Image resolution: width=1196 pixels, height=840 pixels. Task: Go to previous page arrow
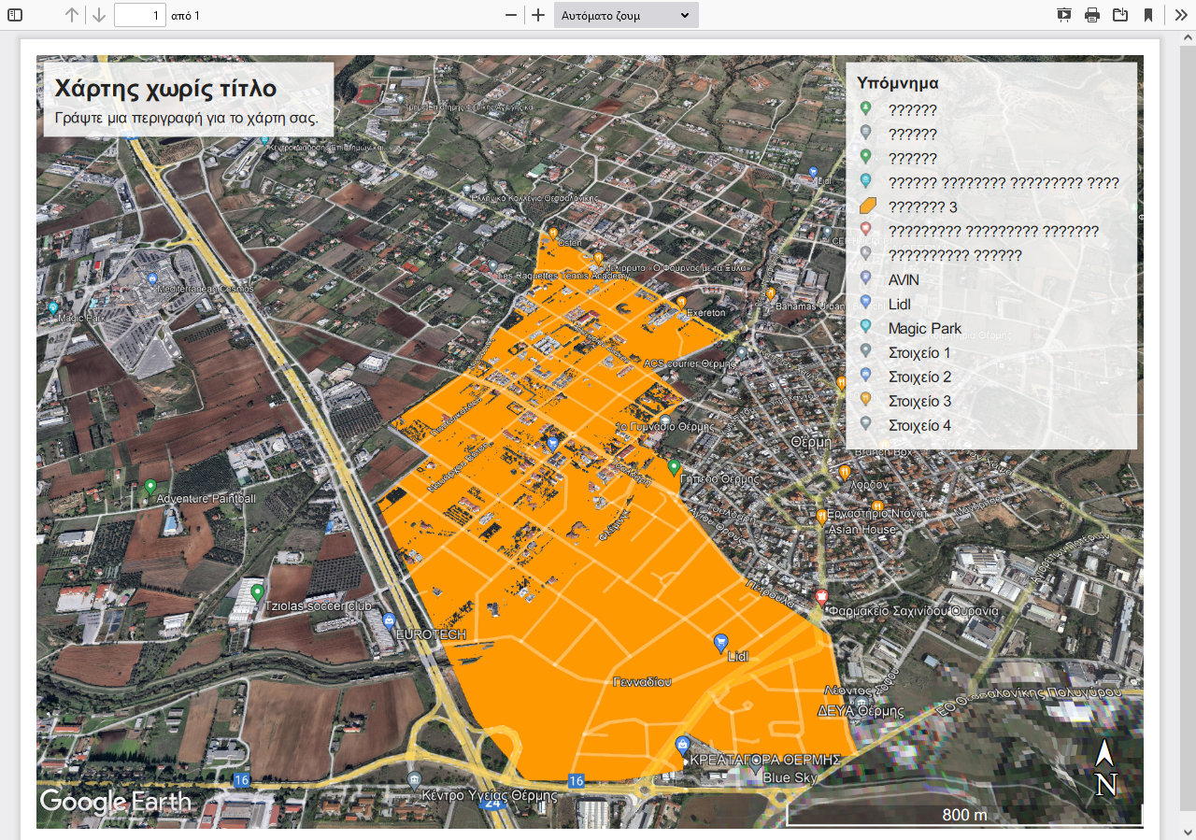72,15
